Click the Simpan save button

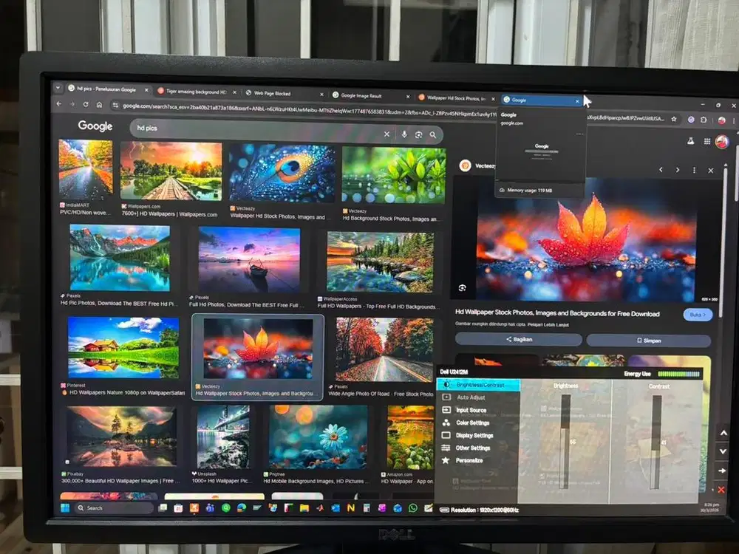pos(650,340)
